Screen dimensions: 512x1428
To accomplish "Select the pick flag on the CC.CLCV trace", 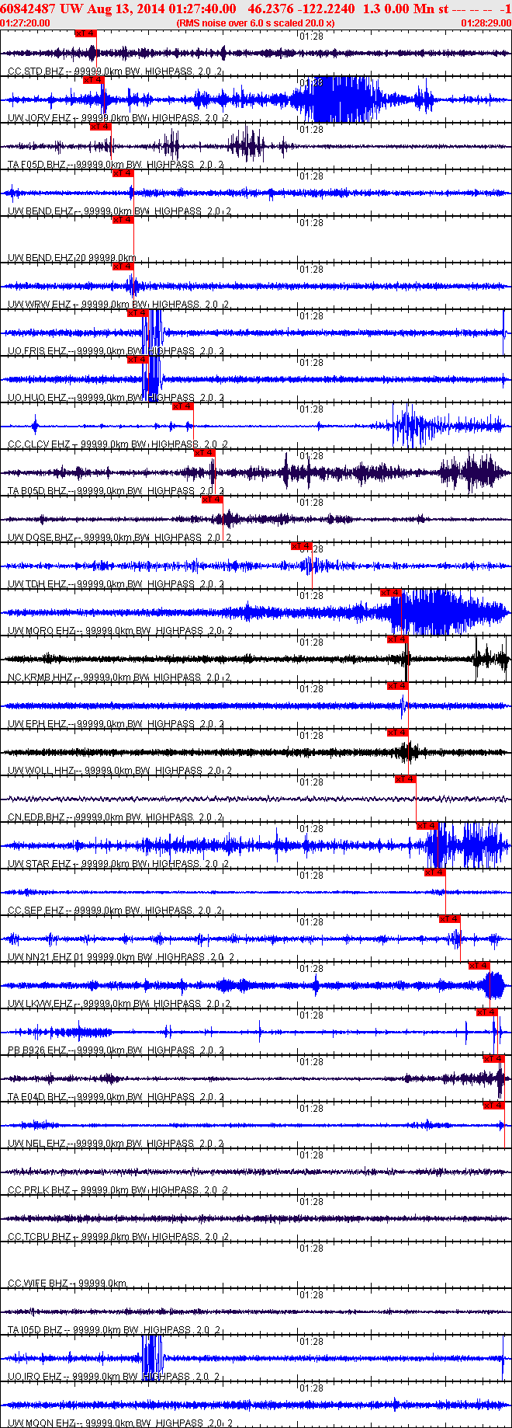I will pos(183,406).
